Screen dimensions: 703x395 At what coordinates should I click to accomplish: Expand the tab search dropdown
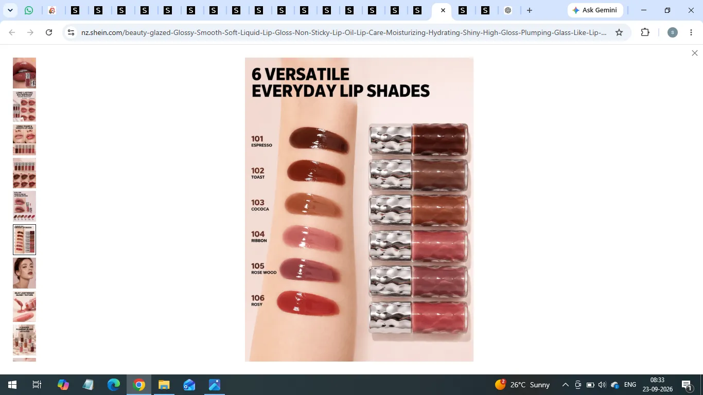[10, 10]
